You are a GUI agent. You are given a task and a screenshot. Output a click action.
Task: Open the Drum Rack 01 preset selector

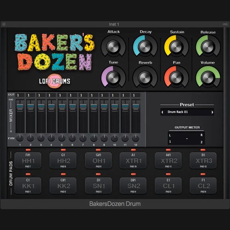[x=187, y=112]
